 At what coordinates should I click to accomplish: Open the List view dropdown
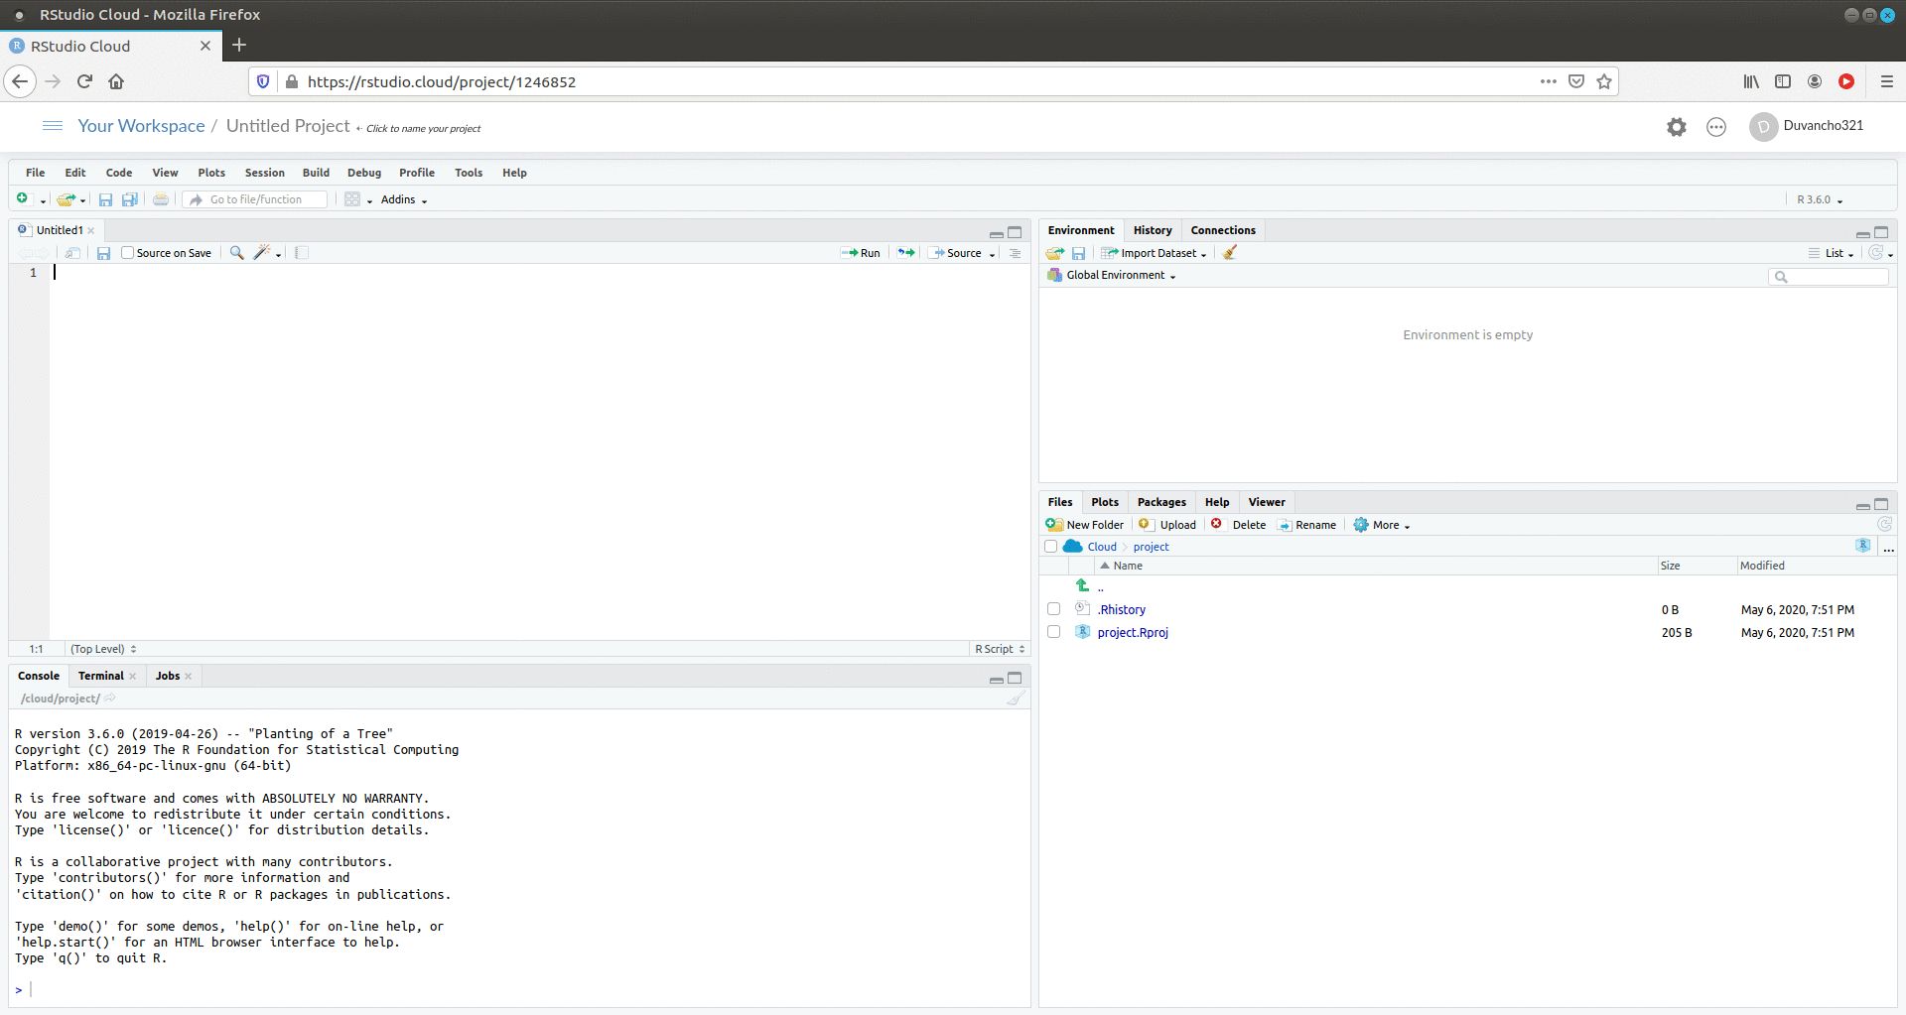tap(1832, 253)
